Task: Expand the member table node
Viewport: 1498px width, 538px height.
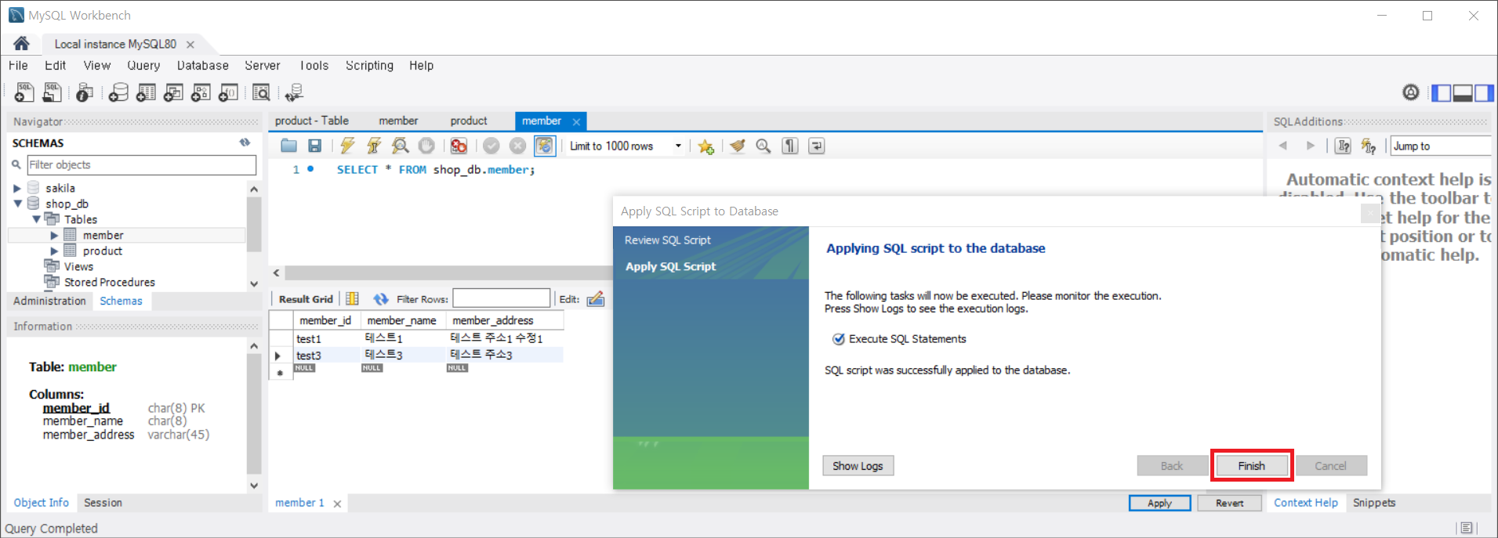Action: (54, 235)
